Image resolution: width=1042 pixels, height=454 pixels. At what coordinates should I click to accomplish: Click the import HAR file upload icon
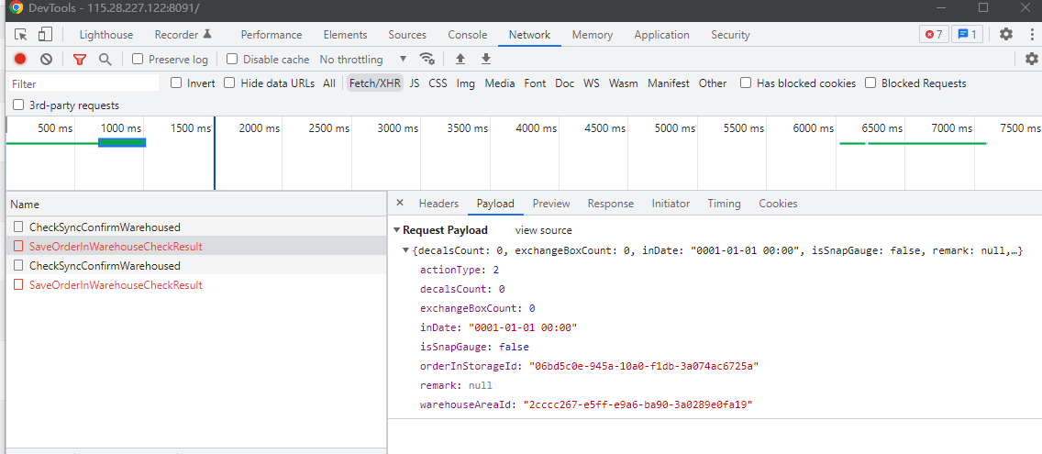point(460,59)
